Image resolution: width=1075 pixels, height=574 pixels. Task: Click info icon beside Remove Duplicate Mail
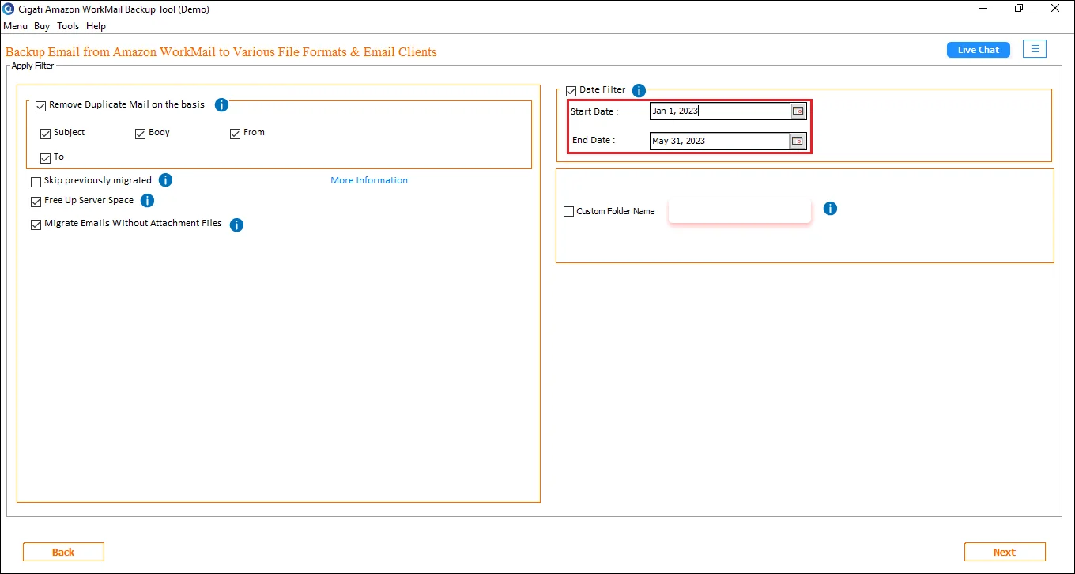[x=222, y=105]
